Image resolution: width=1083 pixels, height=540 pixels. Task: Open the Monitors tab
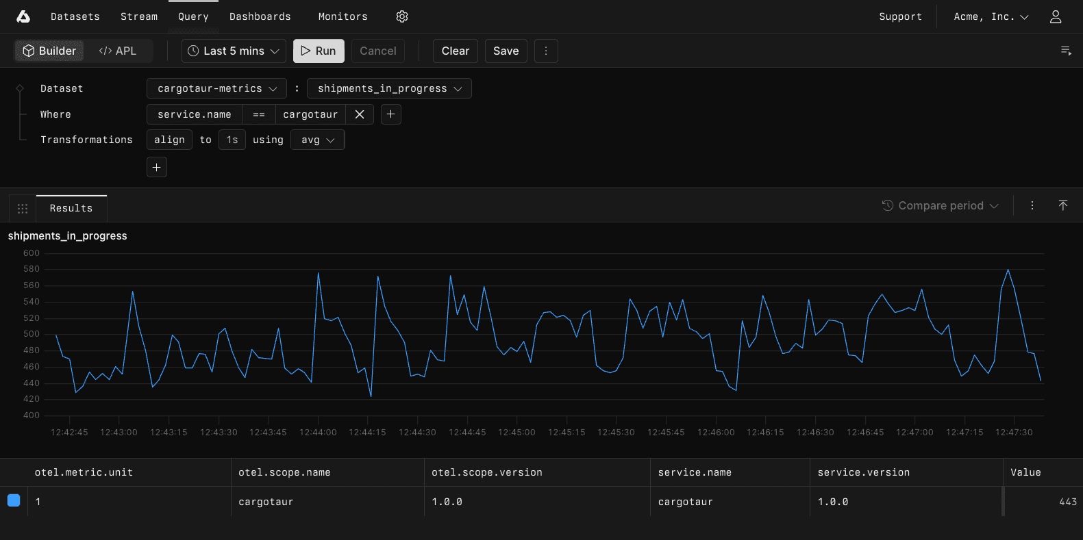pyautogui.click(x=343, y=16)
